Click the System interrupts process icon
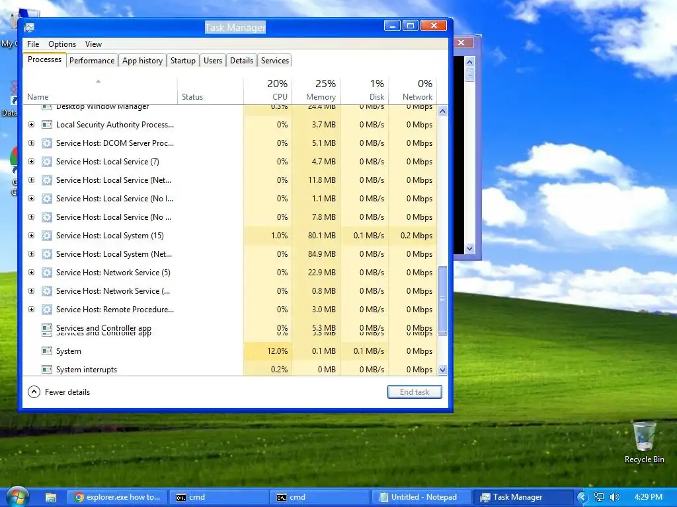The image size is (677, 507). pyautogui.click(x=47, y=370)
